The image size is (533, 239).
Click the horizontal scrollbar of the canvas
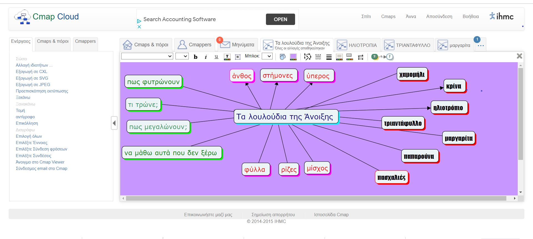pos(316,198)
